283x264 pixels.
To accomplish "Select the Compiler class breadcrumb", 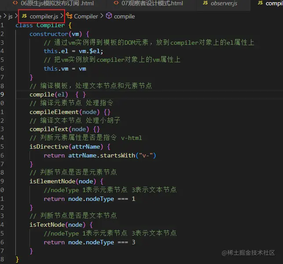I will point(86,16).
